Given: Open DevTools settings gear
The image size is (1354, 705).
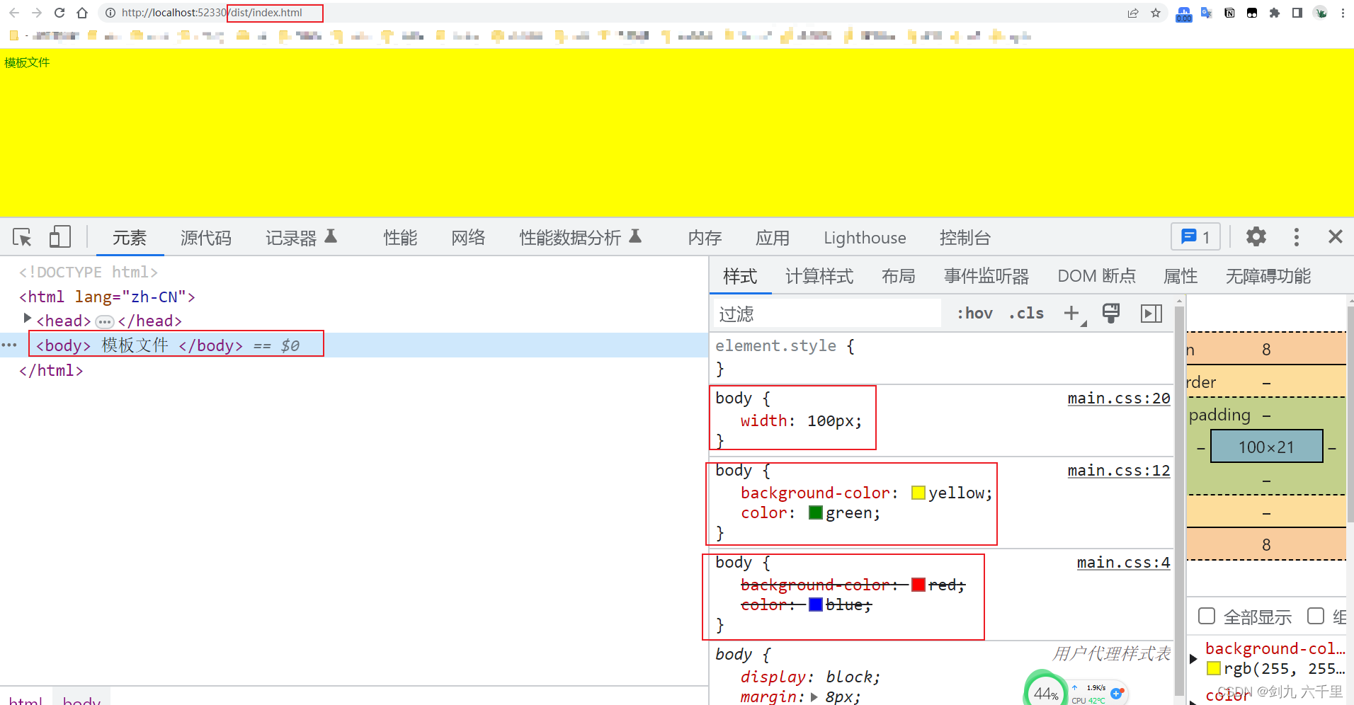Looking at the screenshot, I should (x=1256, y=236).
